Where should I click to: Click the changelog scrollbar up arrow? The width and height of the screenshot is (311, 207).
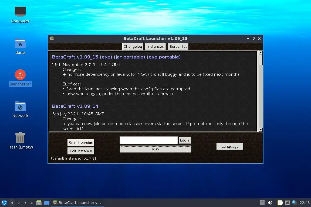coord(261,53)
